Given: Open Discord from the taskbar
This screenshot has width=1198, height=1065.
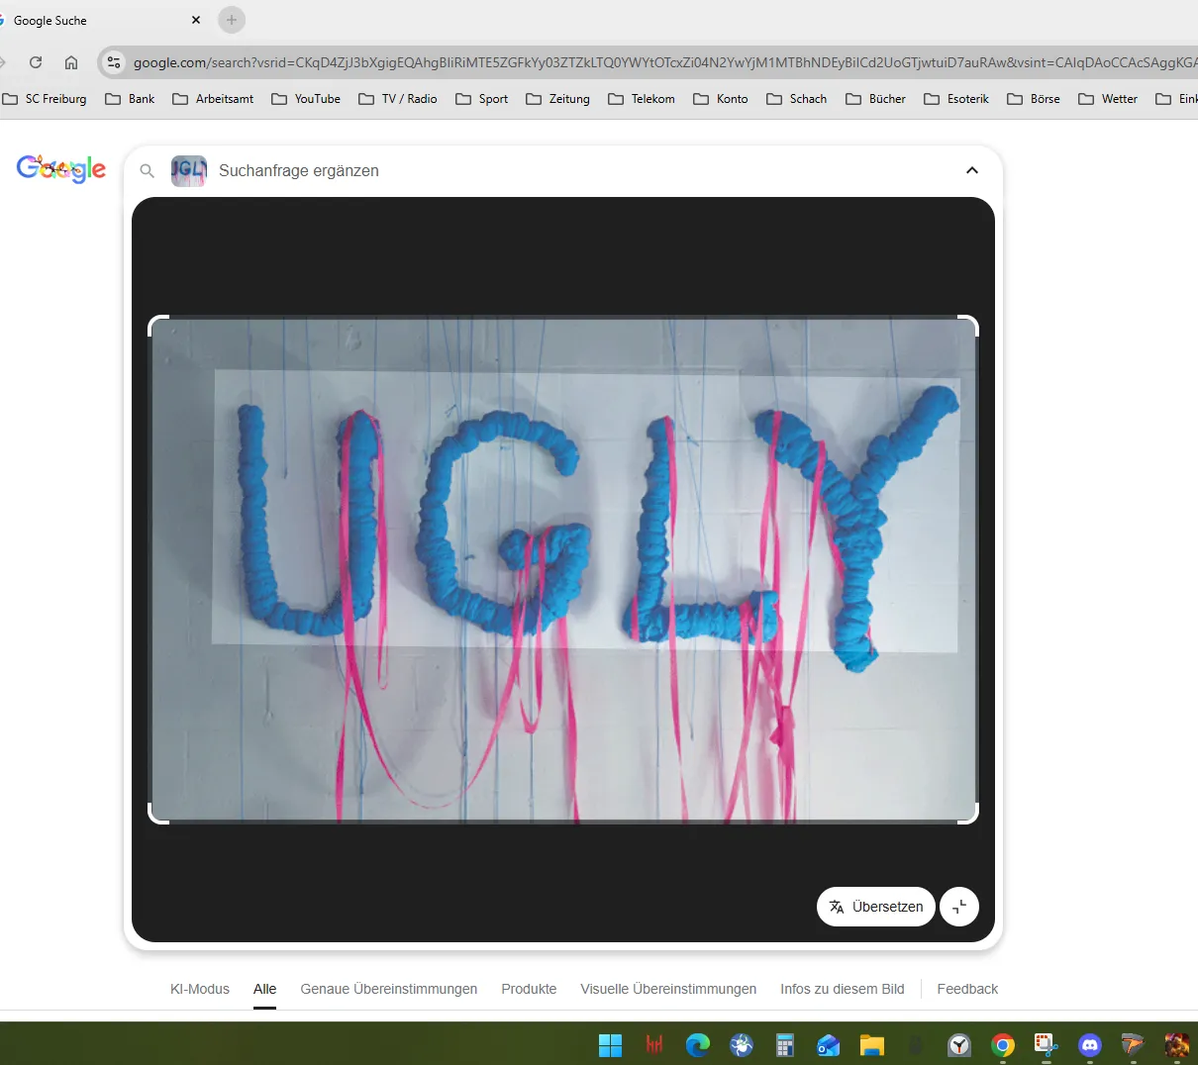Looking at the screenshot, I should [1089, 1045].
